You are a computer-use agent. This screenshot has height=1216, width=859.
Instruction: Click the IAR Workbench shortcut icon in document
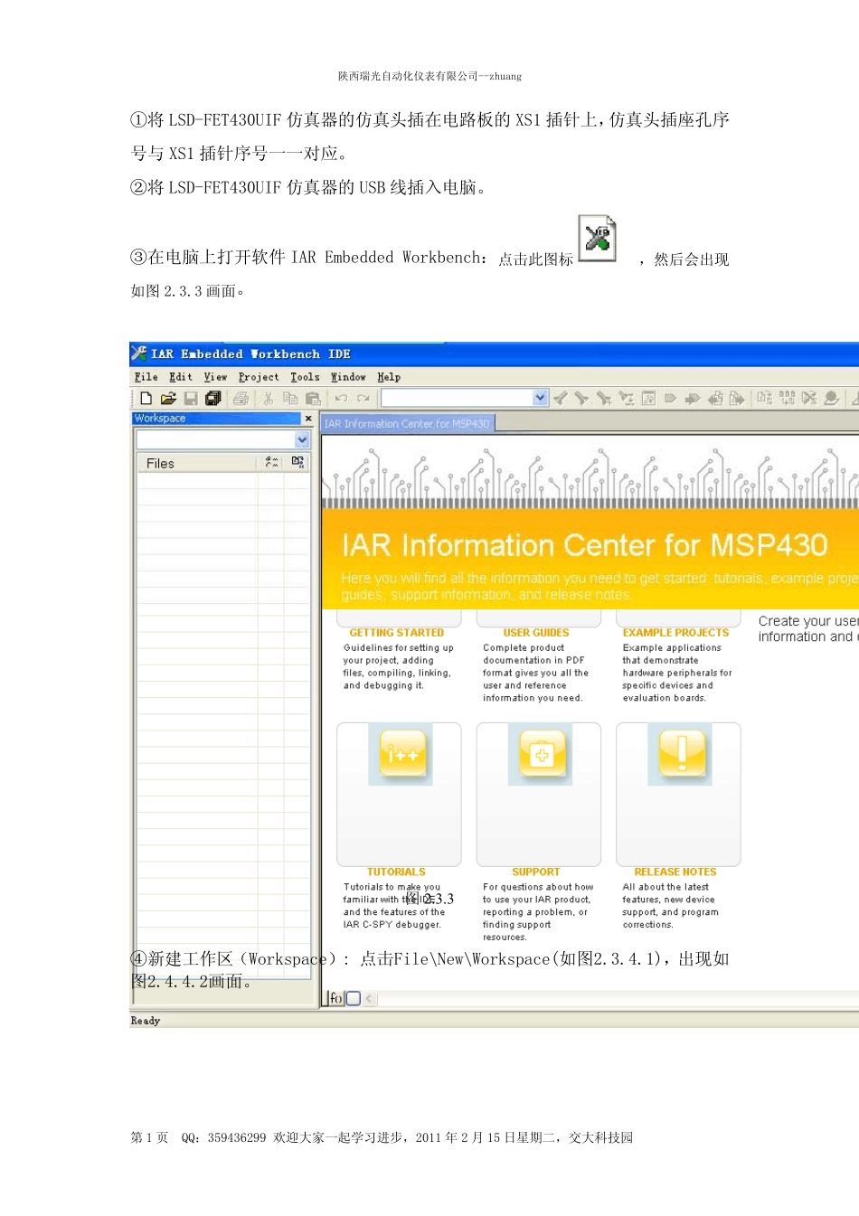[597, 239]
